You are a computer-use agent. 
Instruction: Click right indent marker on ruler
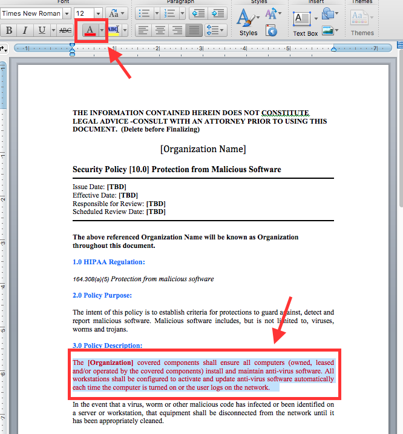pos(333,49)
